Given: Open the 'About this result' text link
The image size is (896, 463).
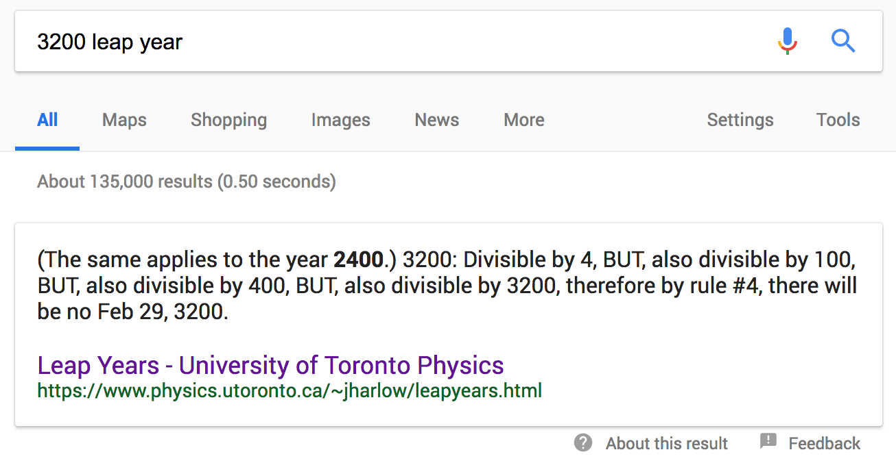Looking at the screenshot, I should coord(666,443).
